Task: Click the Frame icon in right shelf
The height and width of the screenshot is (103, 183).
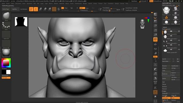Action: (x=155, y=65)
